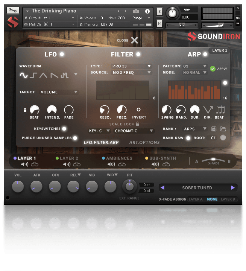Image resolution: width=246 pixels, height=271 pixels.
Task: Click the ARP beat notes icon
Action: pos(220,110)
